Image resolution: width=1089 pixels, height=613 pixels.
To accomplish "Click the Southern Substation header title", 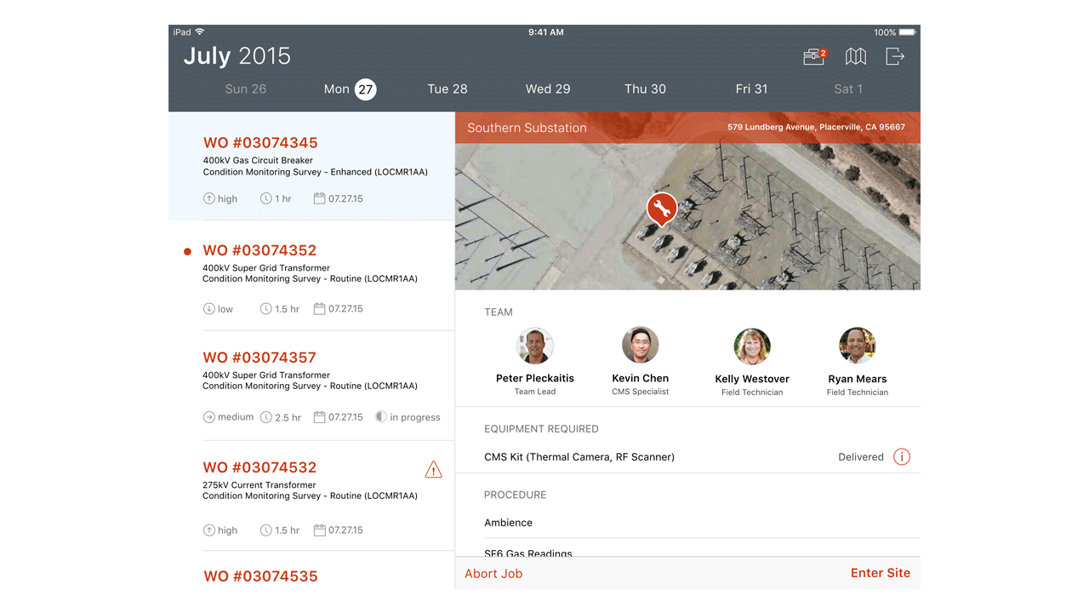I will click(x=527, y=128).
